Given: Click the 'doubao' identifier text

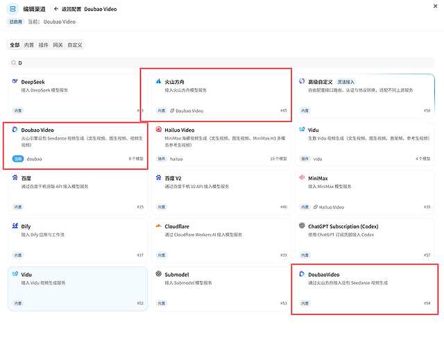Looking at the screenshot, I should click(x=34, y=159).
